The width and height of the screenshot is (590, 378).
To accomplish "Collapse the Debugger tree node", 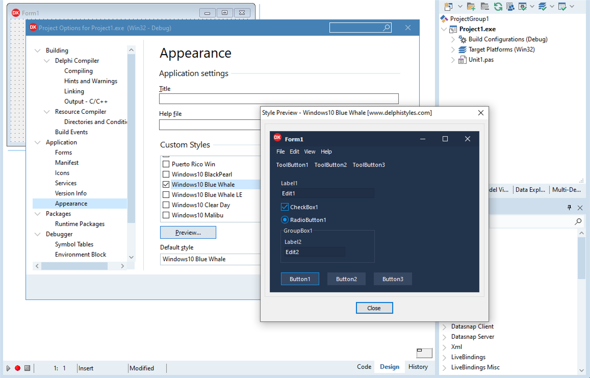I will coord(37,234).
